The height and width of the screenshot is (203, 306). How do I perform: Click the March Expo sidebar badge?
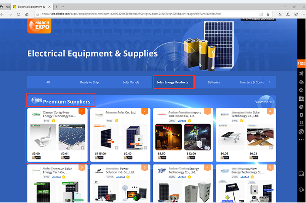tap(301, 64)
